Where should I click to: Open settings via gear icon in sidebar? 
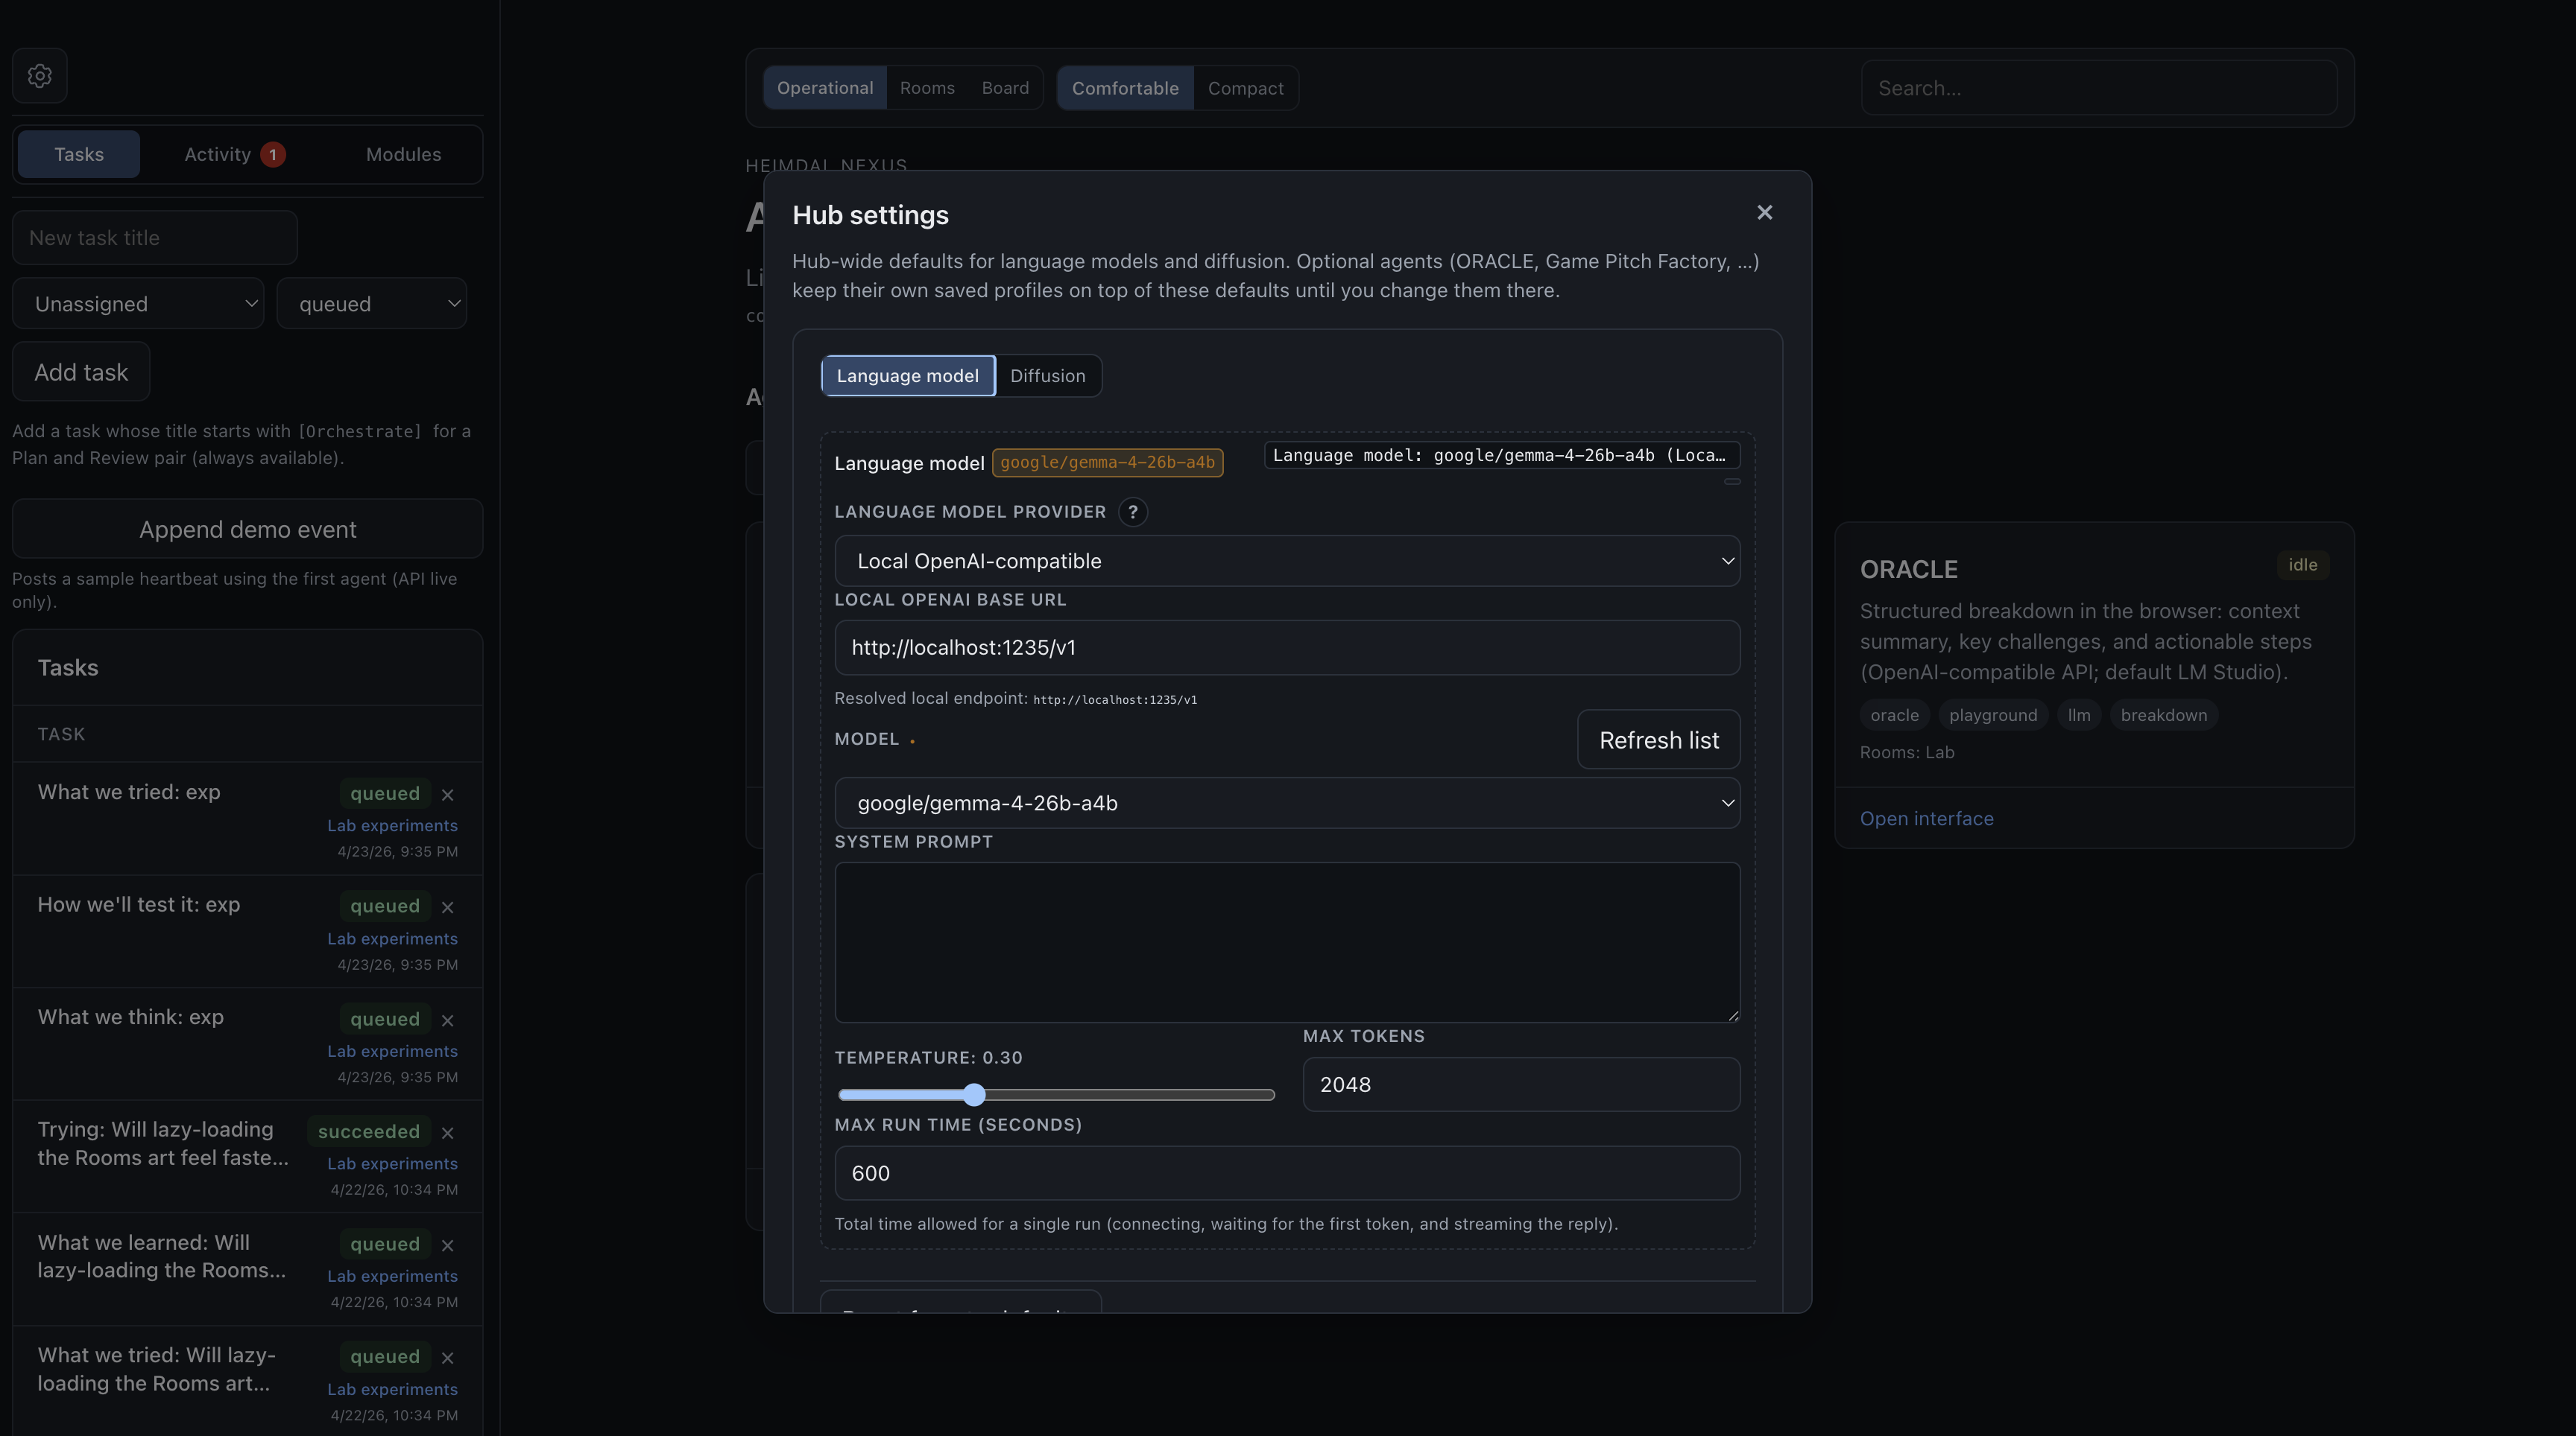[x=40, y=76]
